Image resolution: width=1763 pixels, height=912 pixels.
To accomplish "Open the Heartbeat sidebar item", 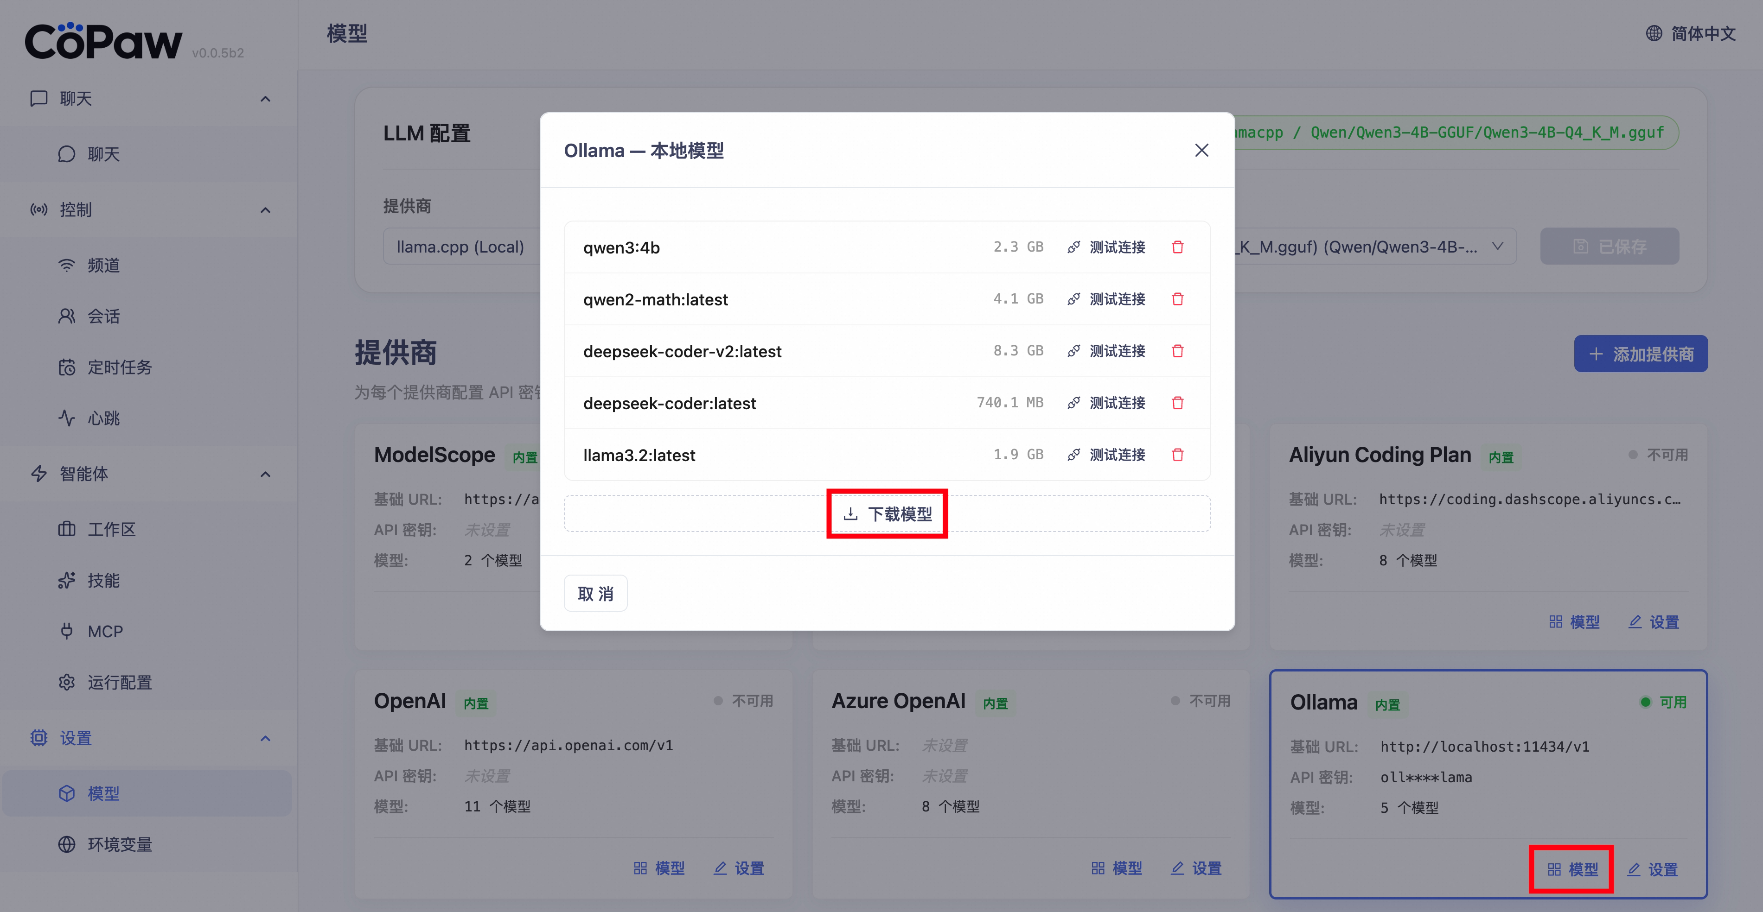I will pos(104,418).
